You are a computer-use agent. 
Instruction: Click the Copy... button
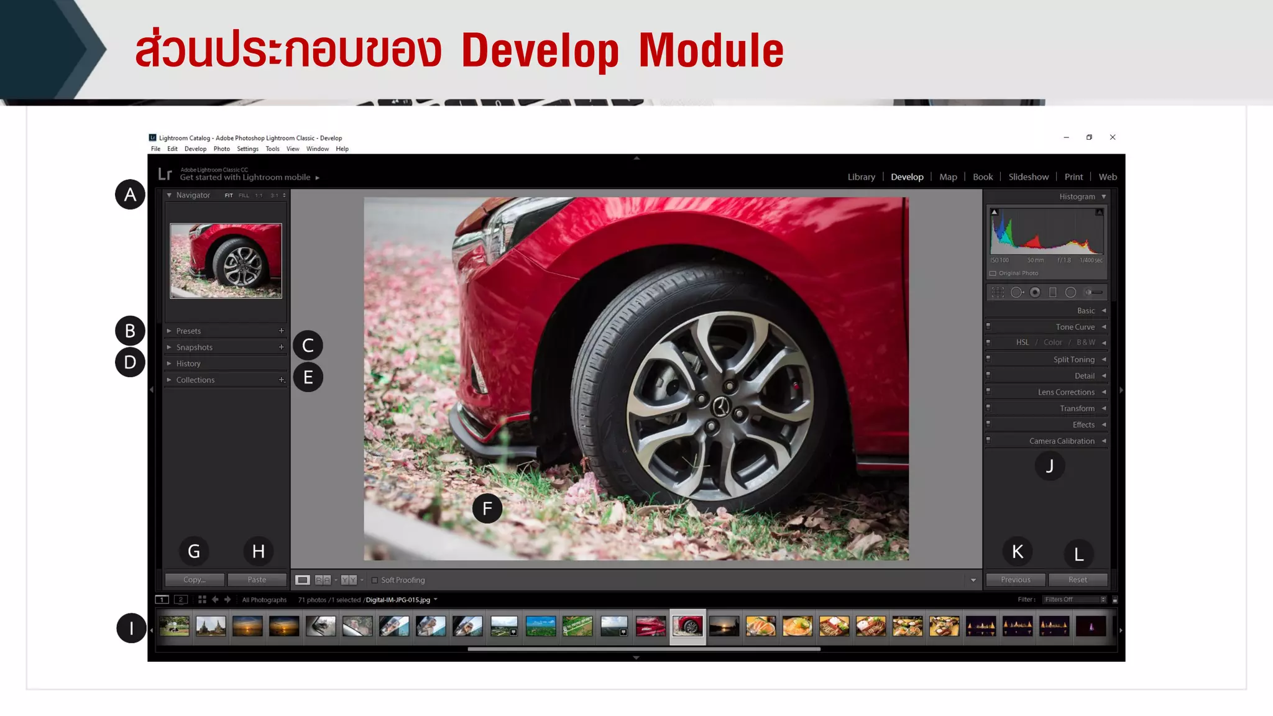(195, 580)
